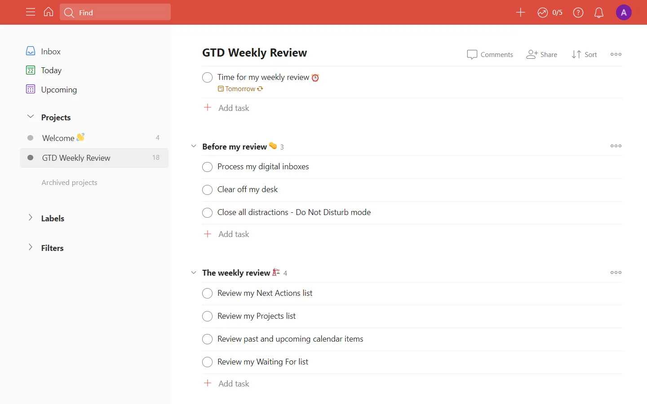
Task: Collapse 'The weekly review' section
Action: (194, 273)
